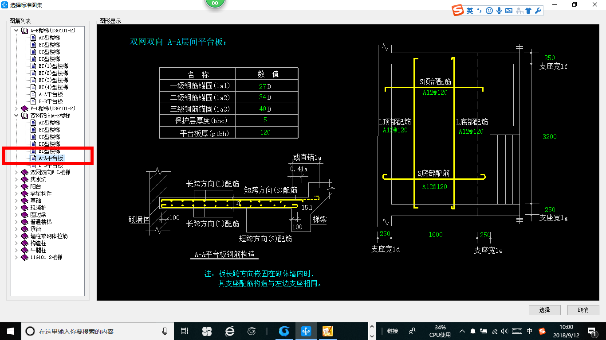The image size is (606, 340).
Task: Click the 一级钢筋锚固 value 27
Action: [x=262, y=86]
